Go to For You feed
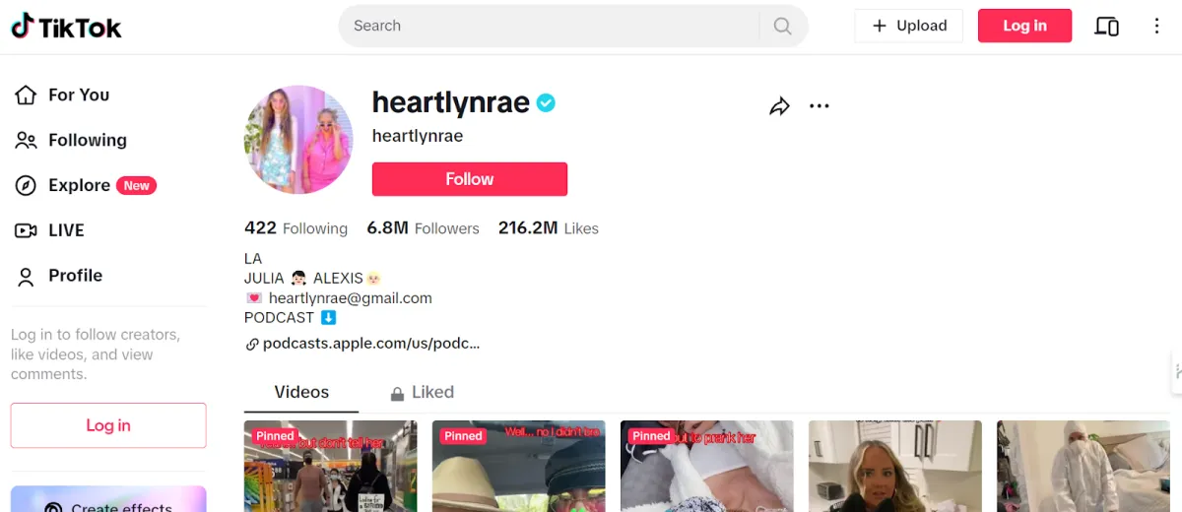The height and width of the screenshot is (512, 1182). [x=61, y=95]
